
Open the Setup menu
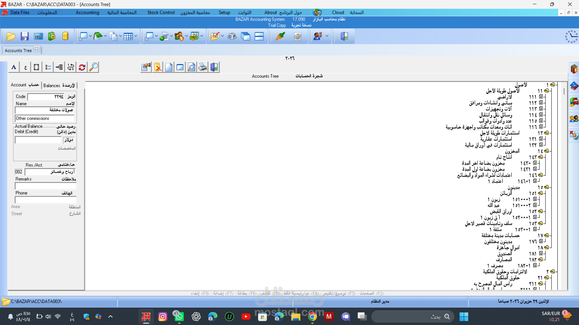(x=224, y=12)
